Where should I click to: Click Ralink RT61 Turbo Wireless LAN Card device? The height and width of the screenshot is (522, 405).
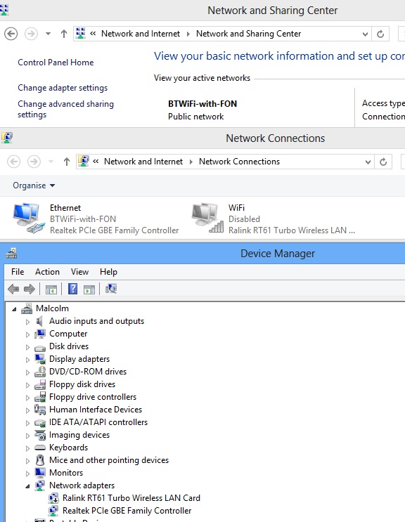(x=131, y=498)
